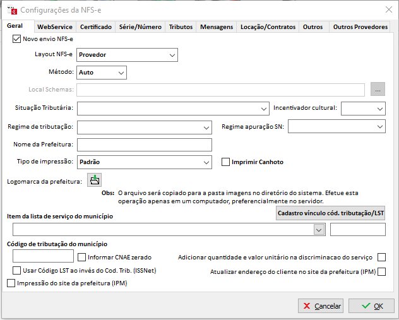The image size is (399, 320).
Task: Go to the Locação/Contratos tab
Action: click(268, 27)
